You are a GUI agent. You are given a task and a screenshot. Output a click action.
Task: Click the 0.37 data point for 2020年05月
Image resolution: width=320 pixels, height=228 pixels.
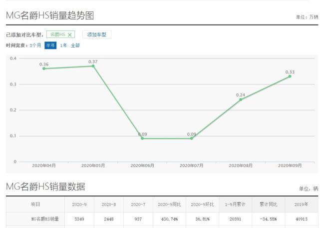pyautogui.click(x=93, y=66)
